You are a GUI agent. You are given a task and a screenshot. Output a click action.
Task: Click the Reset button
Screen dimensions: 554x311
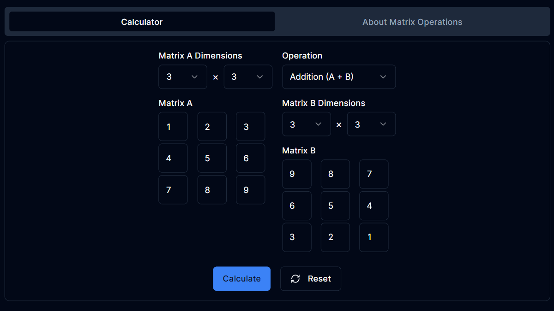[311, 279]
